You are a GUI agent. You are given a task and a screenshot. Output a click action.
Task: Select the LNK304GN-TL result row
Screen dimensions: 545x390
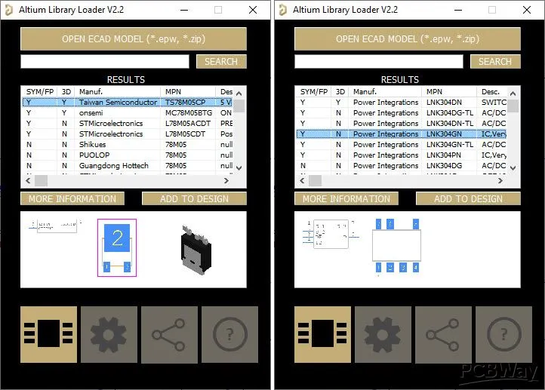tap(401, 145)
